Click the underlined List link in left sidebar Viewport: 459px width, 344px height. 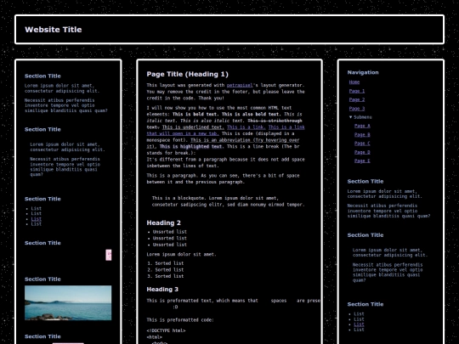[37, 219]
